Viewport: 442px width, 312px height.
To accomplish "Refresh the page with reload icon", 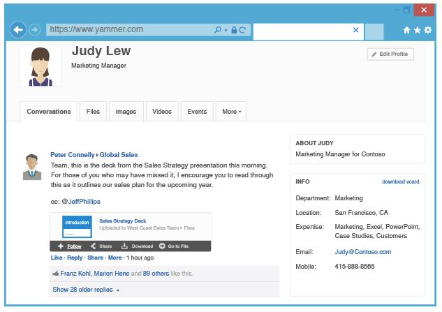I will (x=242, y=30).
